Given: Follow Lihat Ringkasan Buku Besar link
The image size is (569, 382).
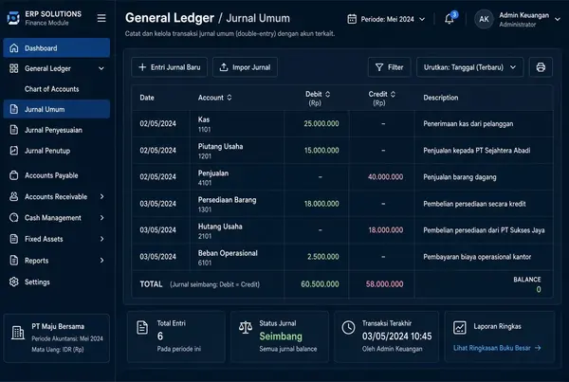Looking at the screenshot, I should tap(497, 348).
